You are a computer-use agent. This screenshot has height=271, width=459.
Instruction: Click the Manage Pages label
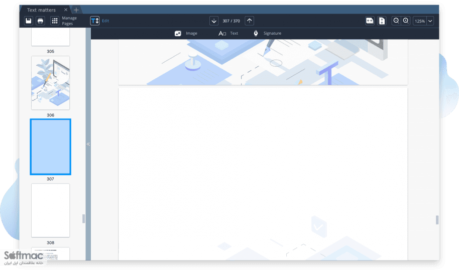[x=69, y=21]
